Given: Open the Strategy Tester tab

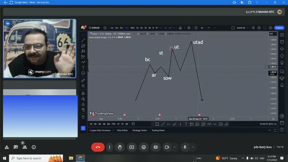Looking at the screenshot, I should click(139, 130).
